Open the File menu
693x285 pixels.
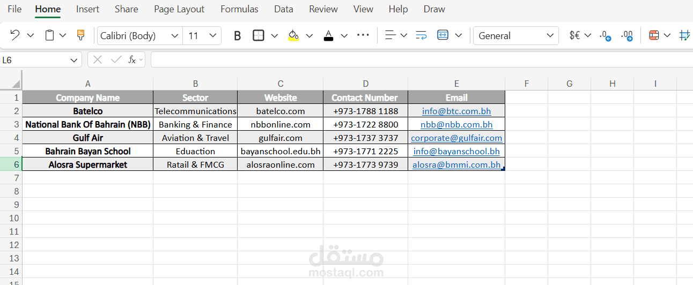[14, 9]
